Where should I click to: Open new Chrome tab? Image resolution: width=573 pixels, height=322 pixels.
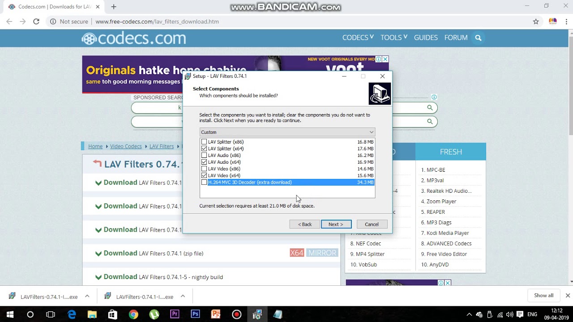click(x=114, y=7)
